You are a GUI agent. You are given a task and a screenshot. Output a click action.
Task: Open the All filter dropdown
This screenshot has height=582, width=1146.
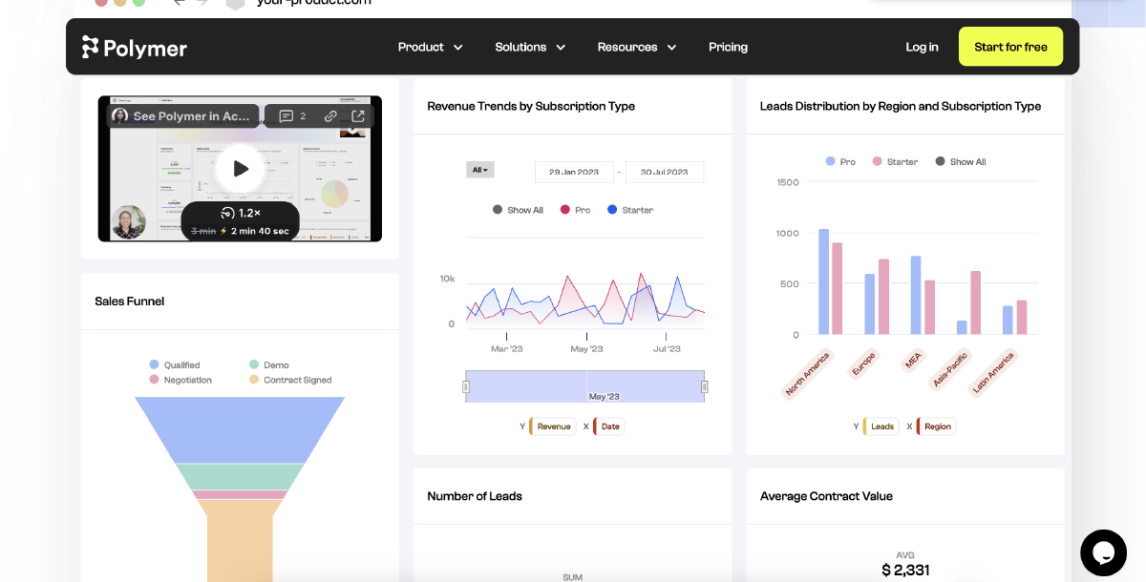click(479, 170)
